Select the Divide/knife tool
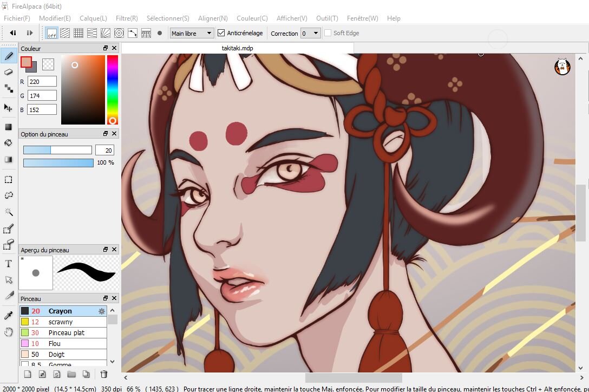 (8, 296)
